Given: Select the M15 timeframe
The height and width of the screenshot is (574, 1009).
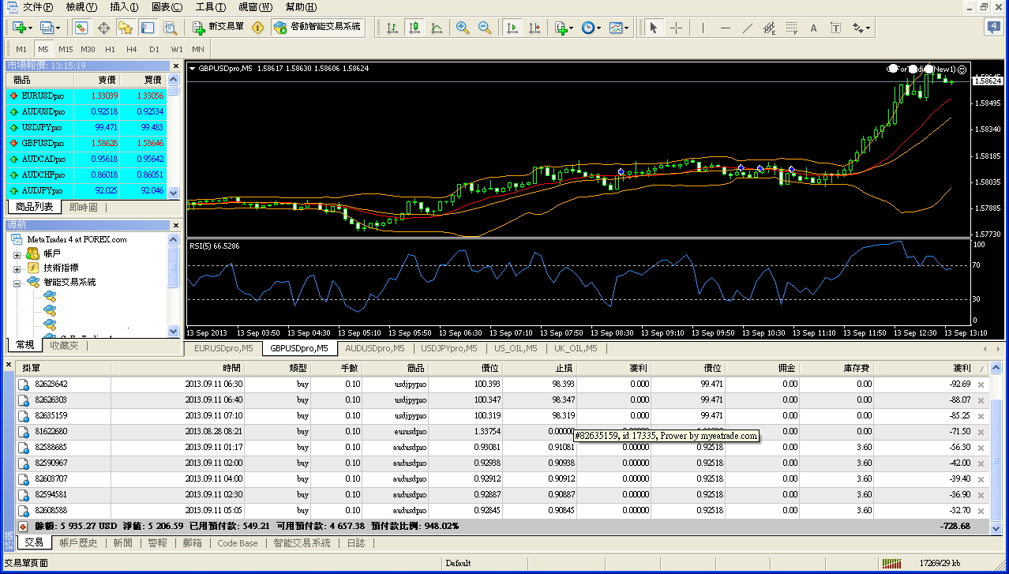Looking at the screenshot, I should click(66, 49).
